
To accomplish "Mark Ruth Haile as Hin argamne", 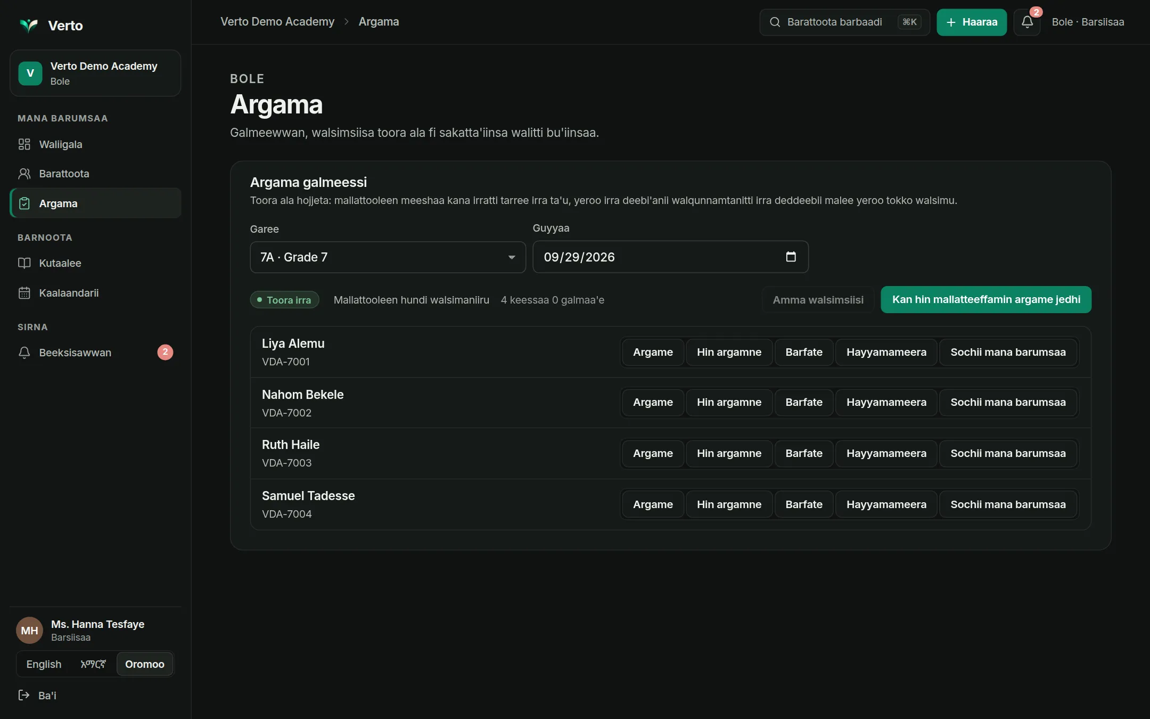I will coord(729,453).
